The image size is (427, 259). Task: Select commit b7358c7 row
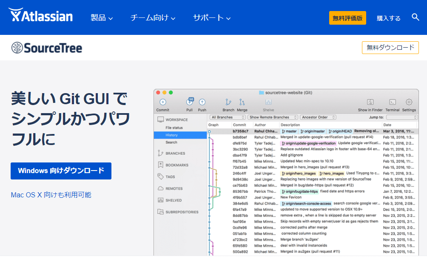[x=313, y=131]
